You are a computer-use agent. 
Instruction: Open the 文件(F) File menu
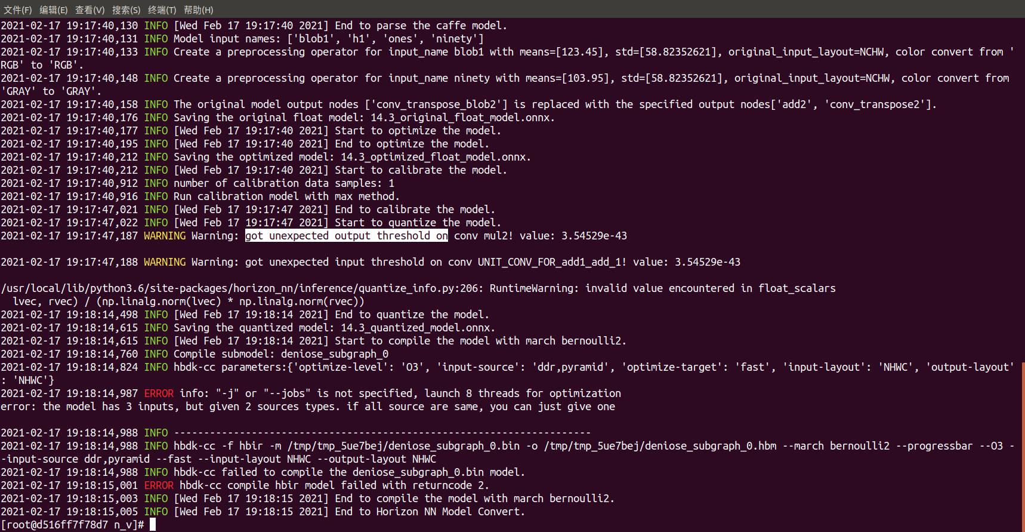(17, 10)
